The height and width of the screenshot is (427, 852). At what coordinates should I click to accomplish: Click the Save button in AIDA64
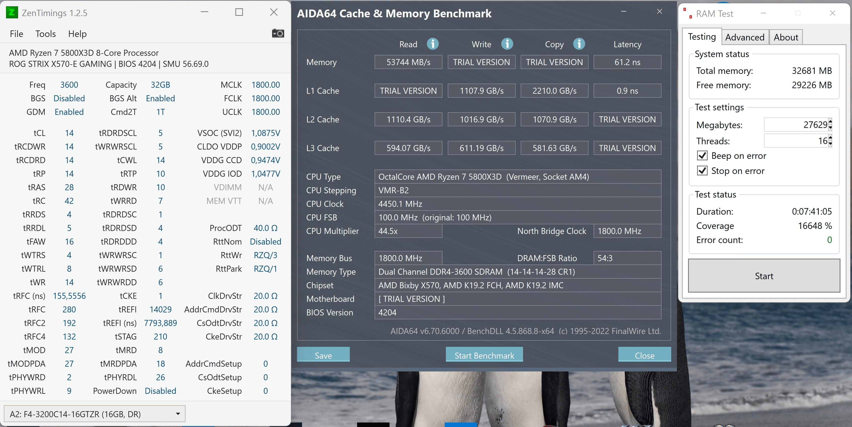[323, 355]
